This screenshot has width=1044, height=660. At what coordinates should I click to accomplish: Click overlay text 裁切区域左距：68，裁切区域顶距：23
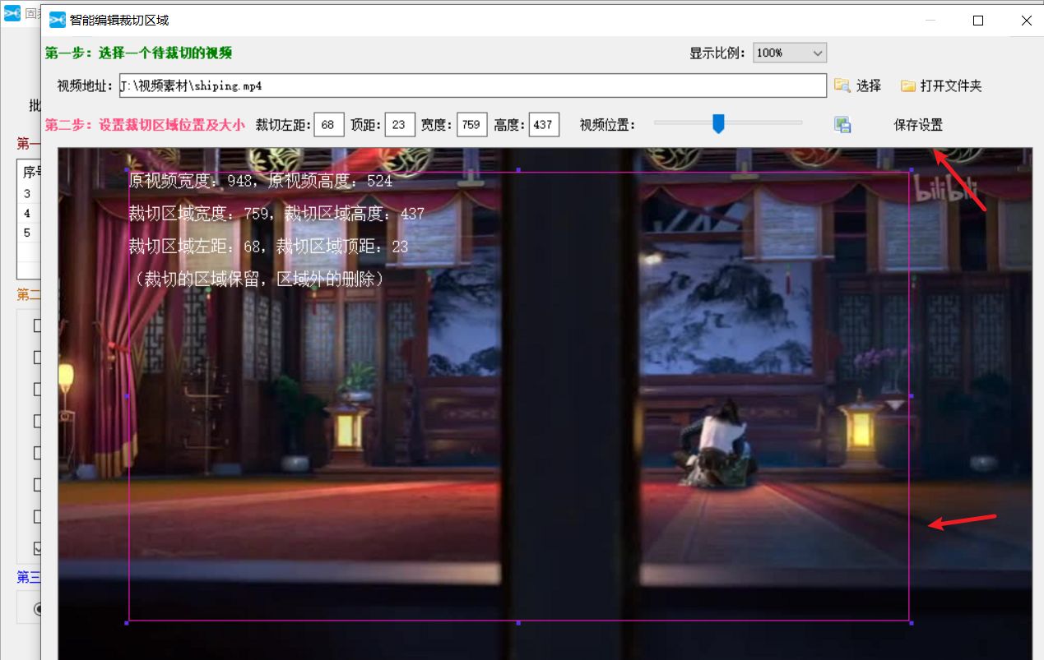click(268, 247)
